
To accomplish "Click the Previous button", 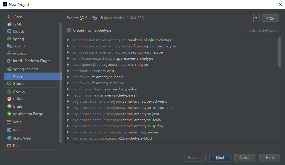I will tap(195, 158).
